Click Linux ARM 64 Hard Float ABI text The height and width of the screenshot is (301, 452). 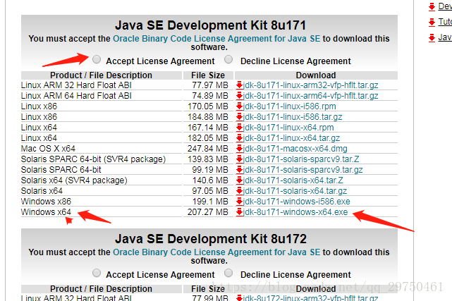tap(76, 96)
